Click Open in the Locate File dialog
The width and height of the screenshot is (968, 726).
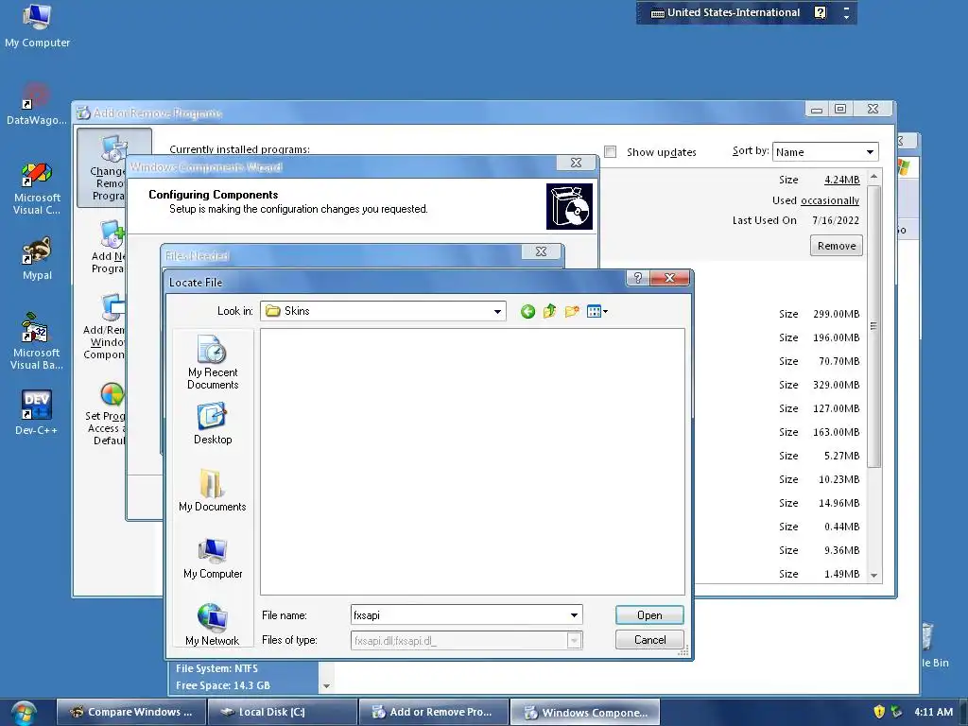[649, 614]
